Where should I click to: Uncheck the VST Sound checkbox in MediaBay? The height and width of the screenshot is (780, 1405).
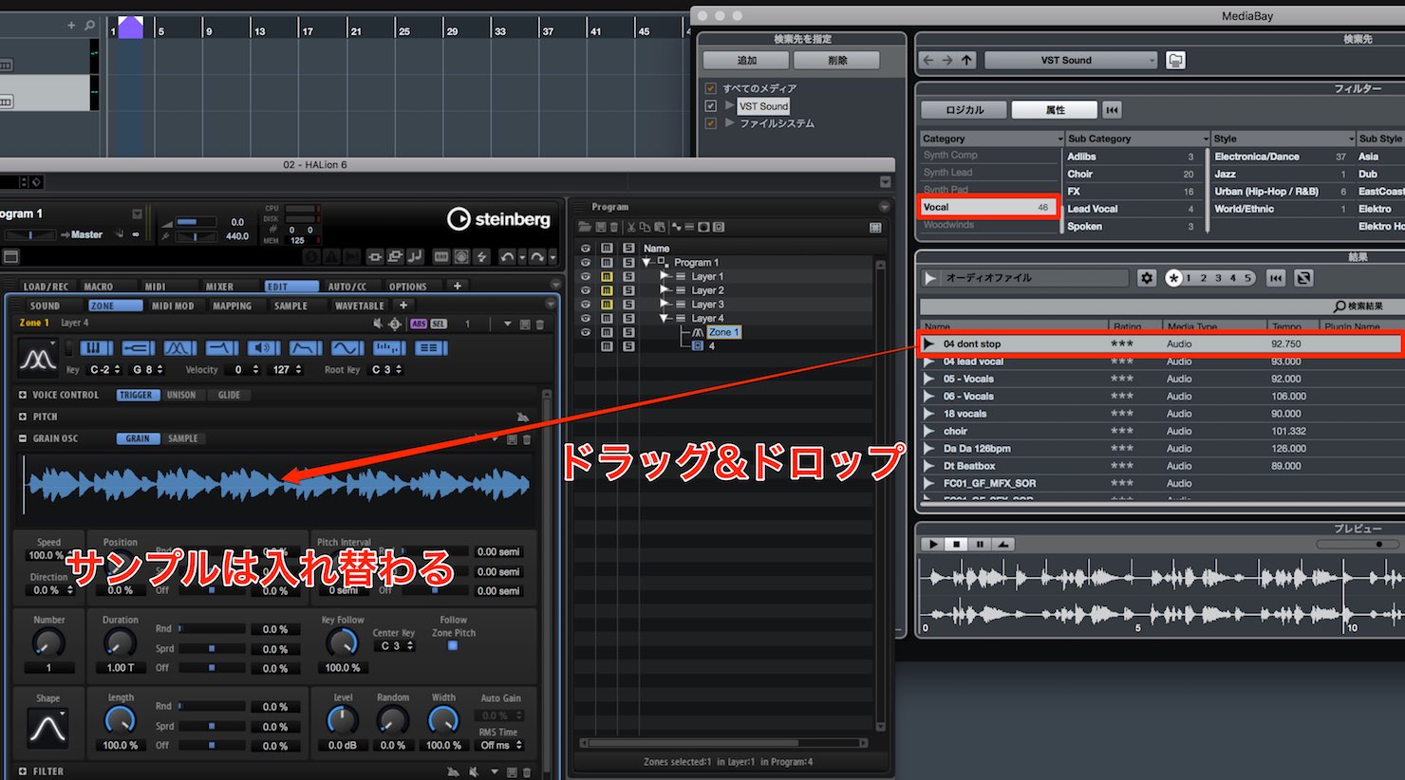coord(710,106)
